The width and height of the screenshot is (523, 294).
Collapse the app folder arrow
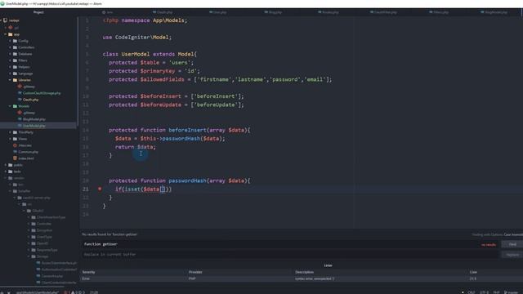tap(6, 34)
